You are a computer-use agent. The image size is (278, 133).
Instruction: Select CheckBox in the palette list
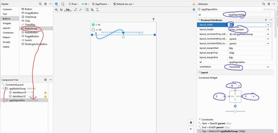30,25
